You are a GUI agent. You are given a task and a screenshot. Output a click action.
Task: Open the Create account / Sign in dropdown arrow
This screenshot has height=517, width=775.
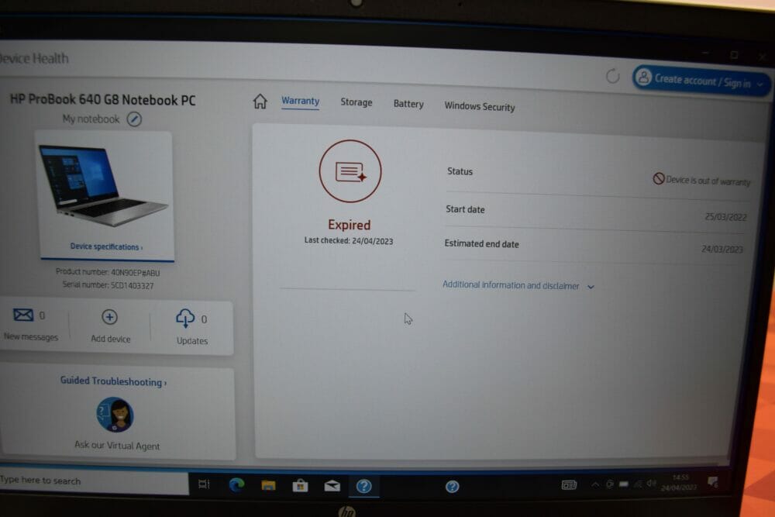click(x=760, y=84)
